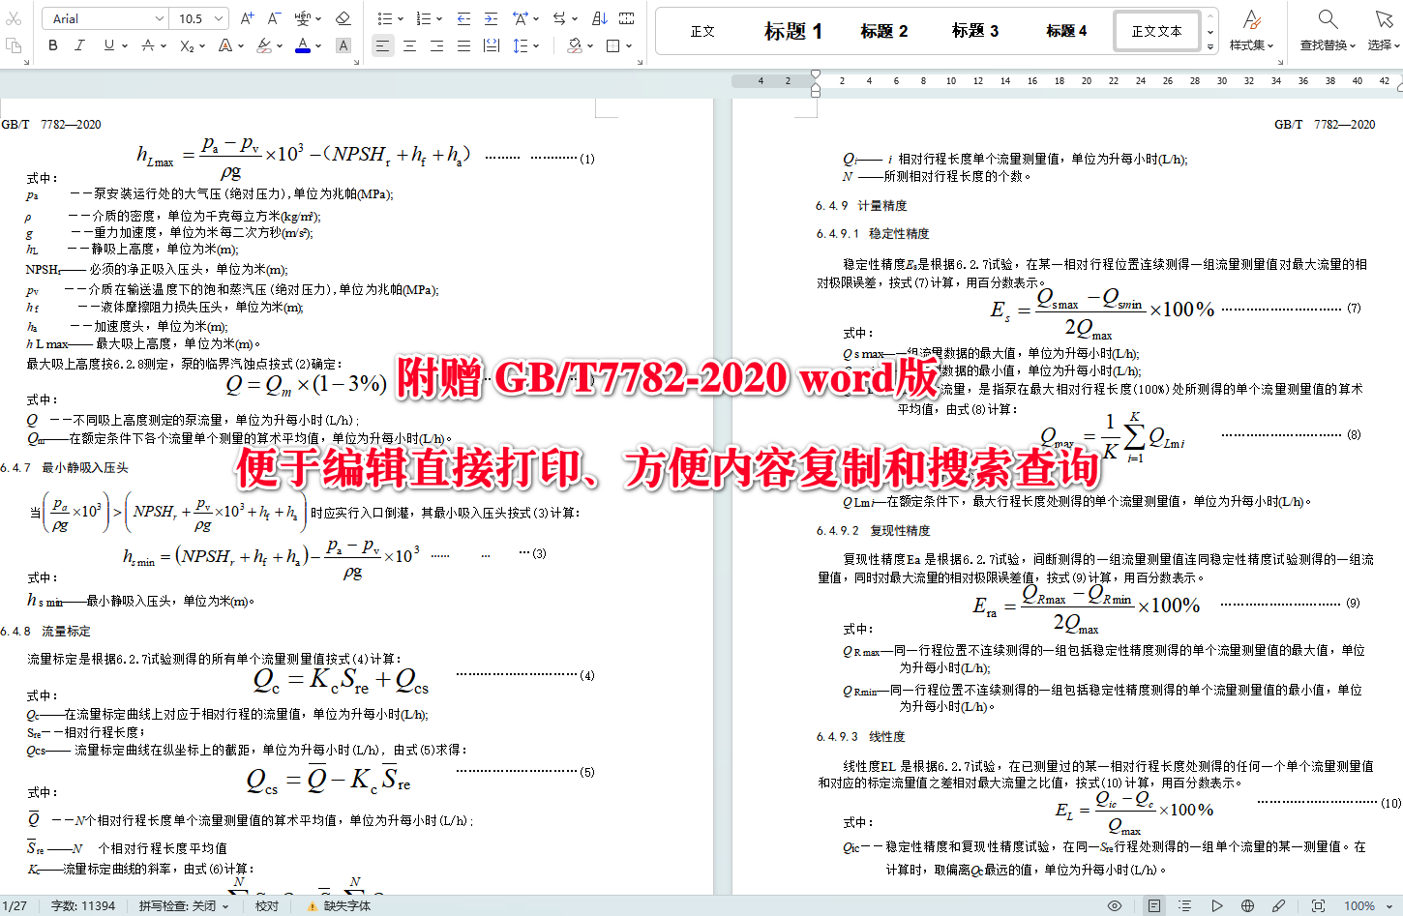Viewport: 1403px width, 916px height.
Task: Open the format eraser to clear formatting
Action: 343,17
